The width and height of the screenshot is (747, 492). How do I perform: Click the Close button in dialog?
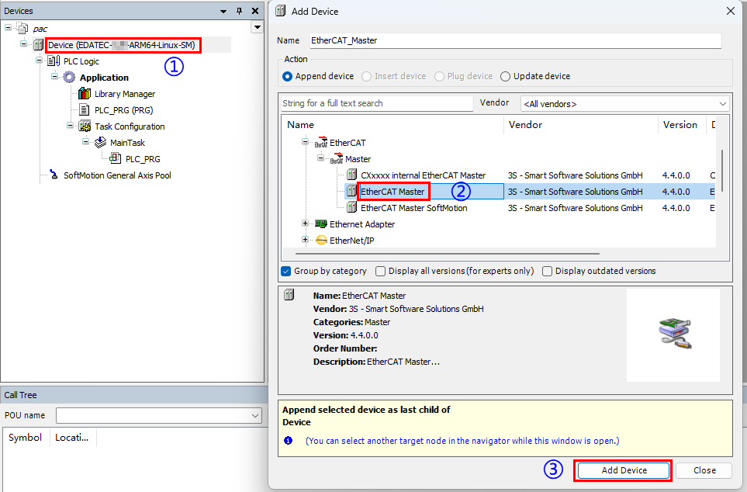704,470
